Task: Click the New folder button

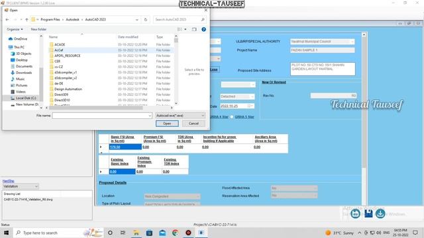Action: (x=38, y=29)
